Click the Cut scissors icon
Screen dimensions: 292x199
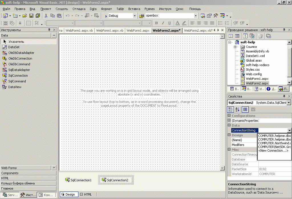[46, 16]
